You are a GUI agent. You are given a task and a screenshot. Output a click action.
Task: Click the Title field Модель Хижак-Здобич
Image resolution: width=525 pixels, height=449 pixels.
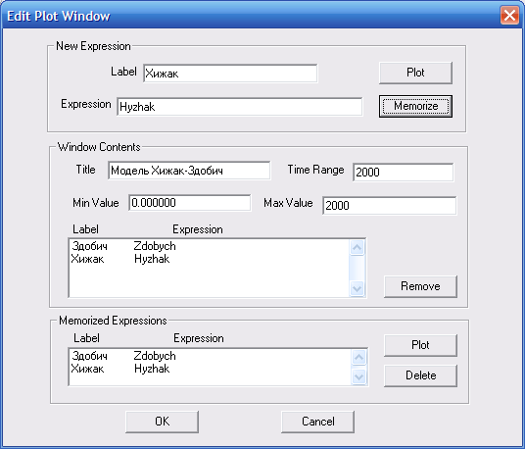(x=189, y=171)
